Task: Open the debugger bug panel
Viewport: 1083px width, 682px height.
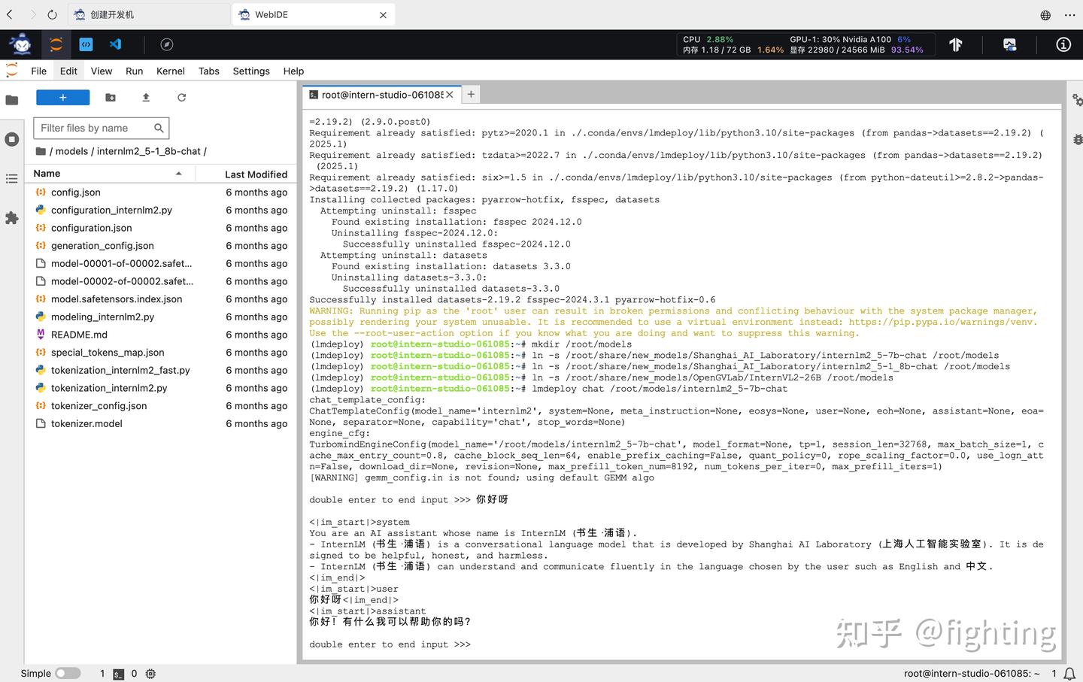Action: (1078, 139)
